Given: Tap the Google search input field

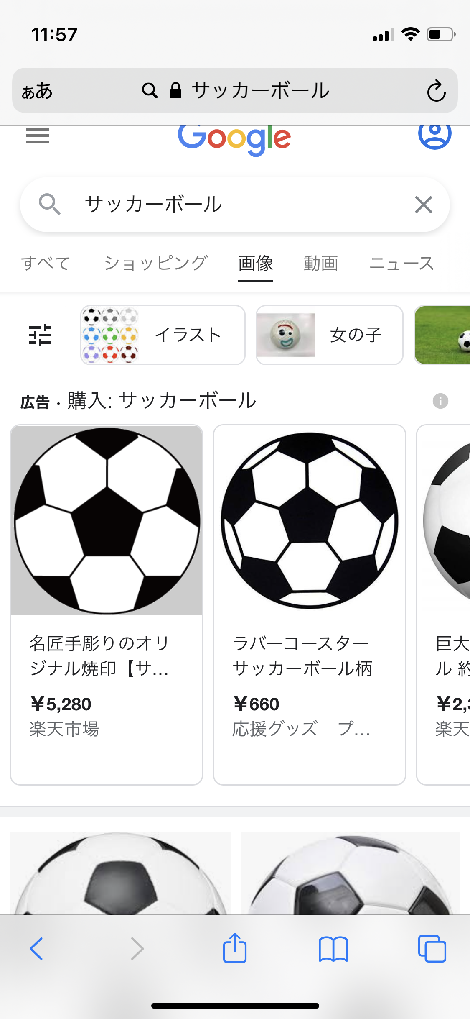Looking at the screenshot, I should (x=234, y=205).
